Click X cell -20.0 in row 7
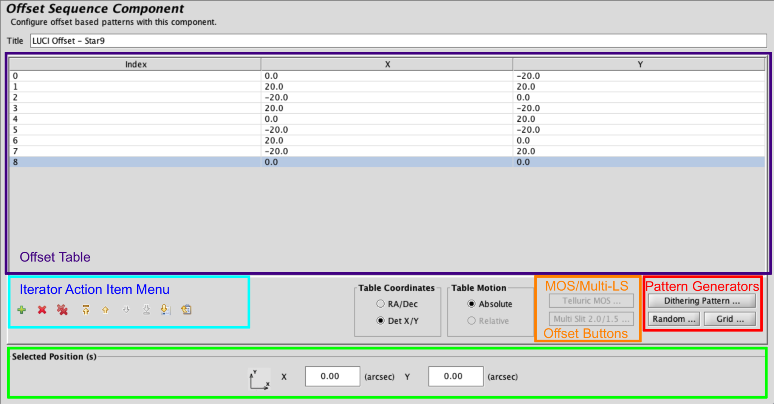 click(387, 151)
